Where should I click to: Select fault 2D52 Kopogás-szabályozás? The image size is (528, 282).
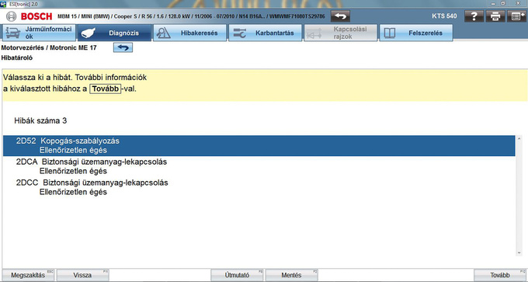pos(259,145)
